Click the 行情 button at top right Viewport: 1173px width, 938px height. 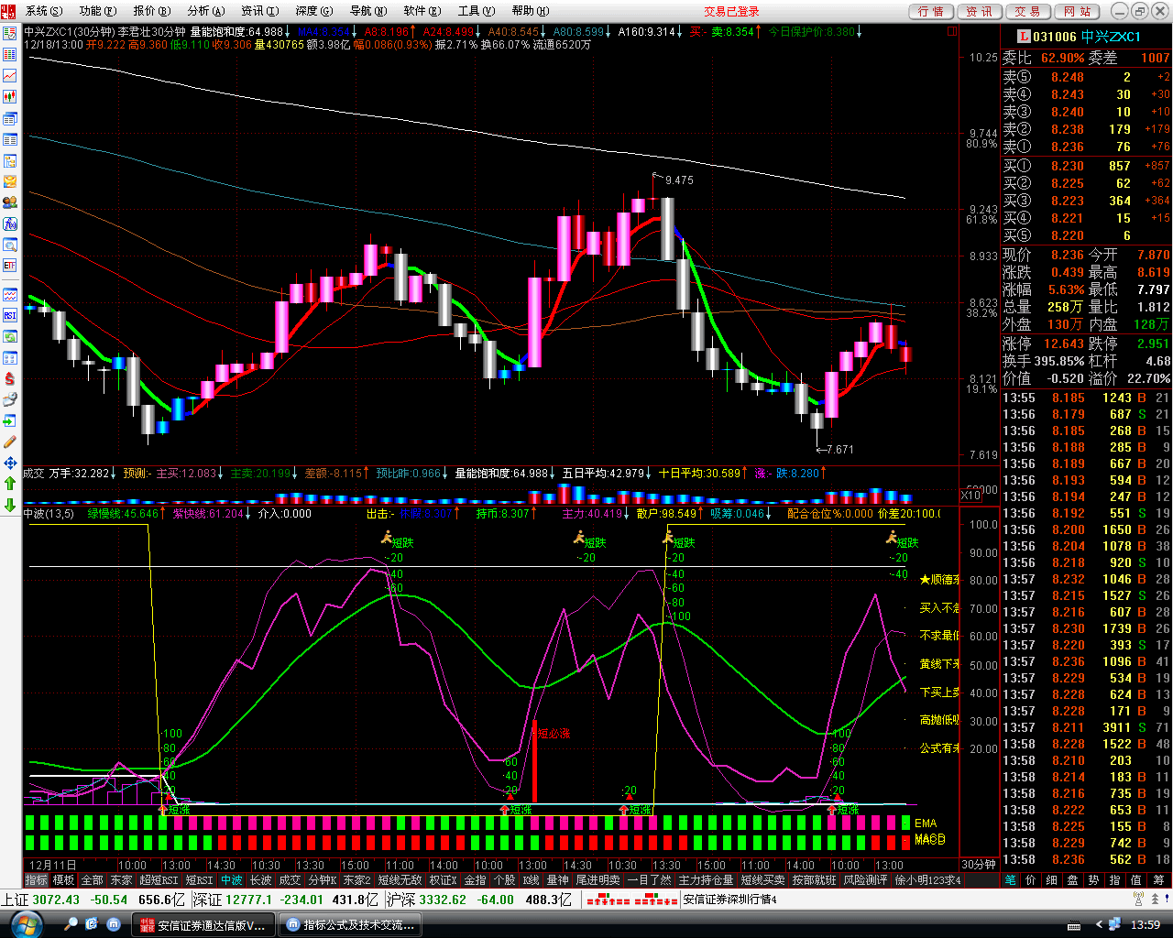[930, 11]
